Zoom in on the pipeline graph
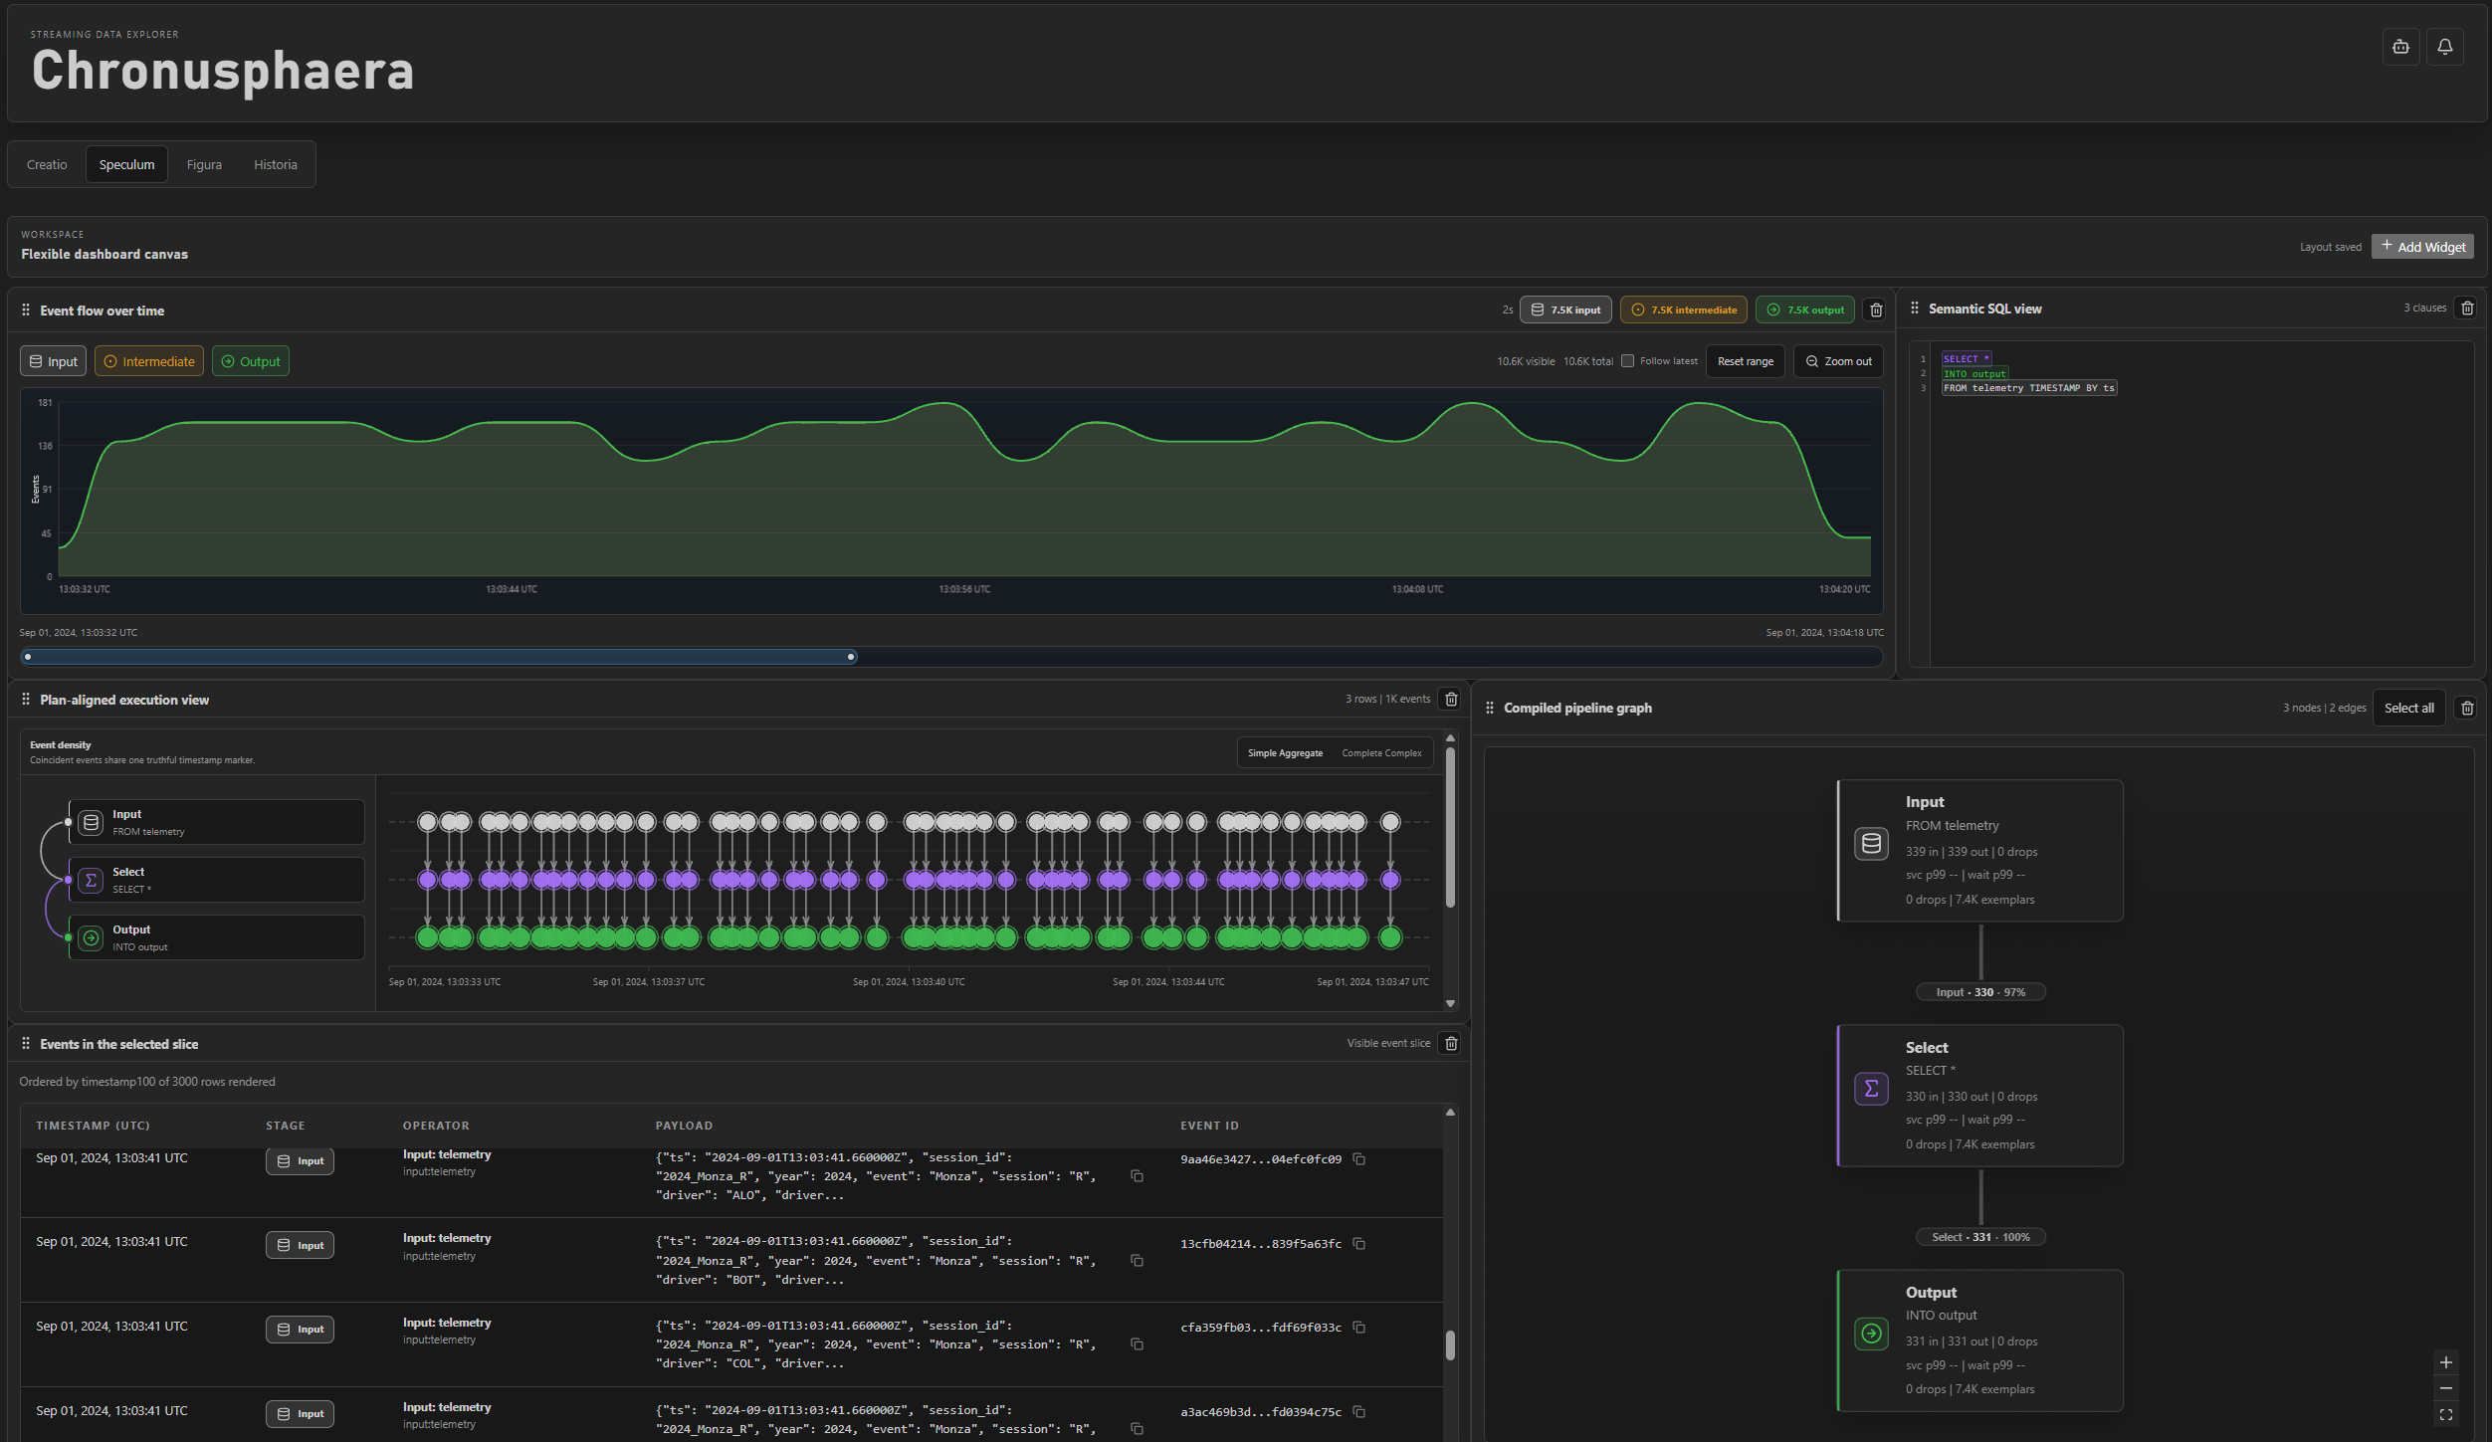 coord(2446,1362)
